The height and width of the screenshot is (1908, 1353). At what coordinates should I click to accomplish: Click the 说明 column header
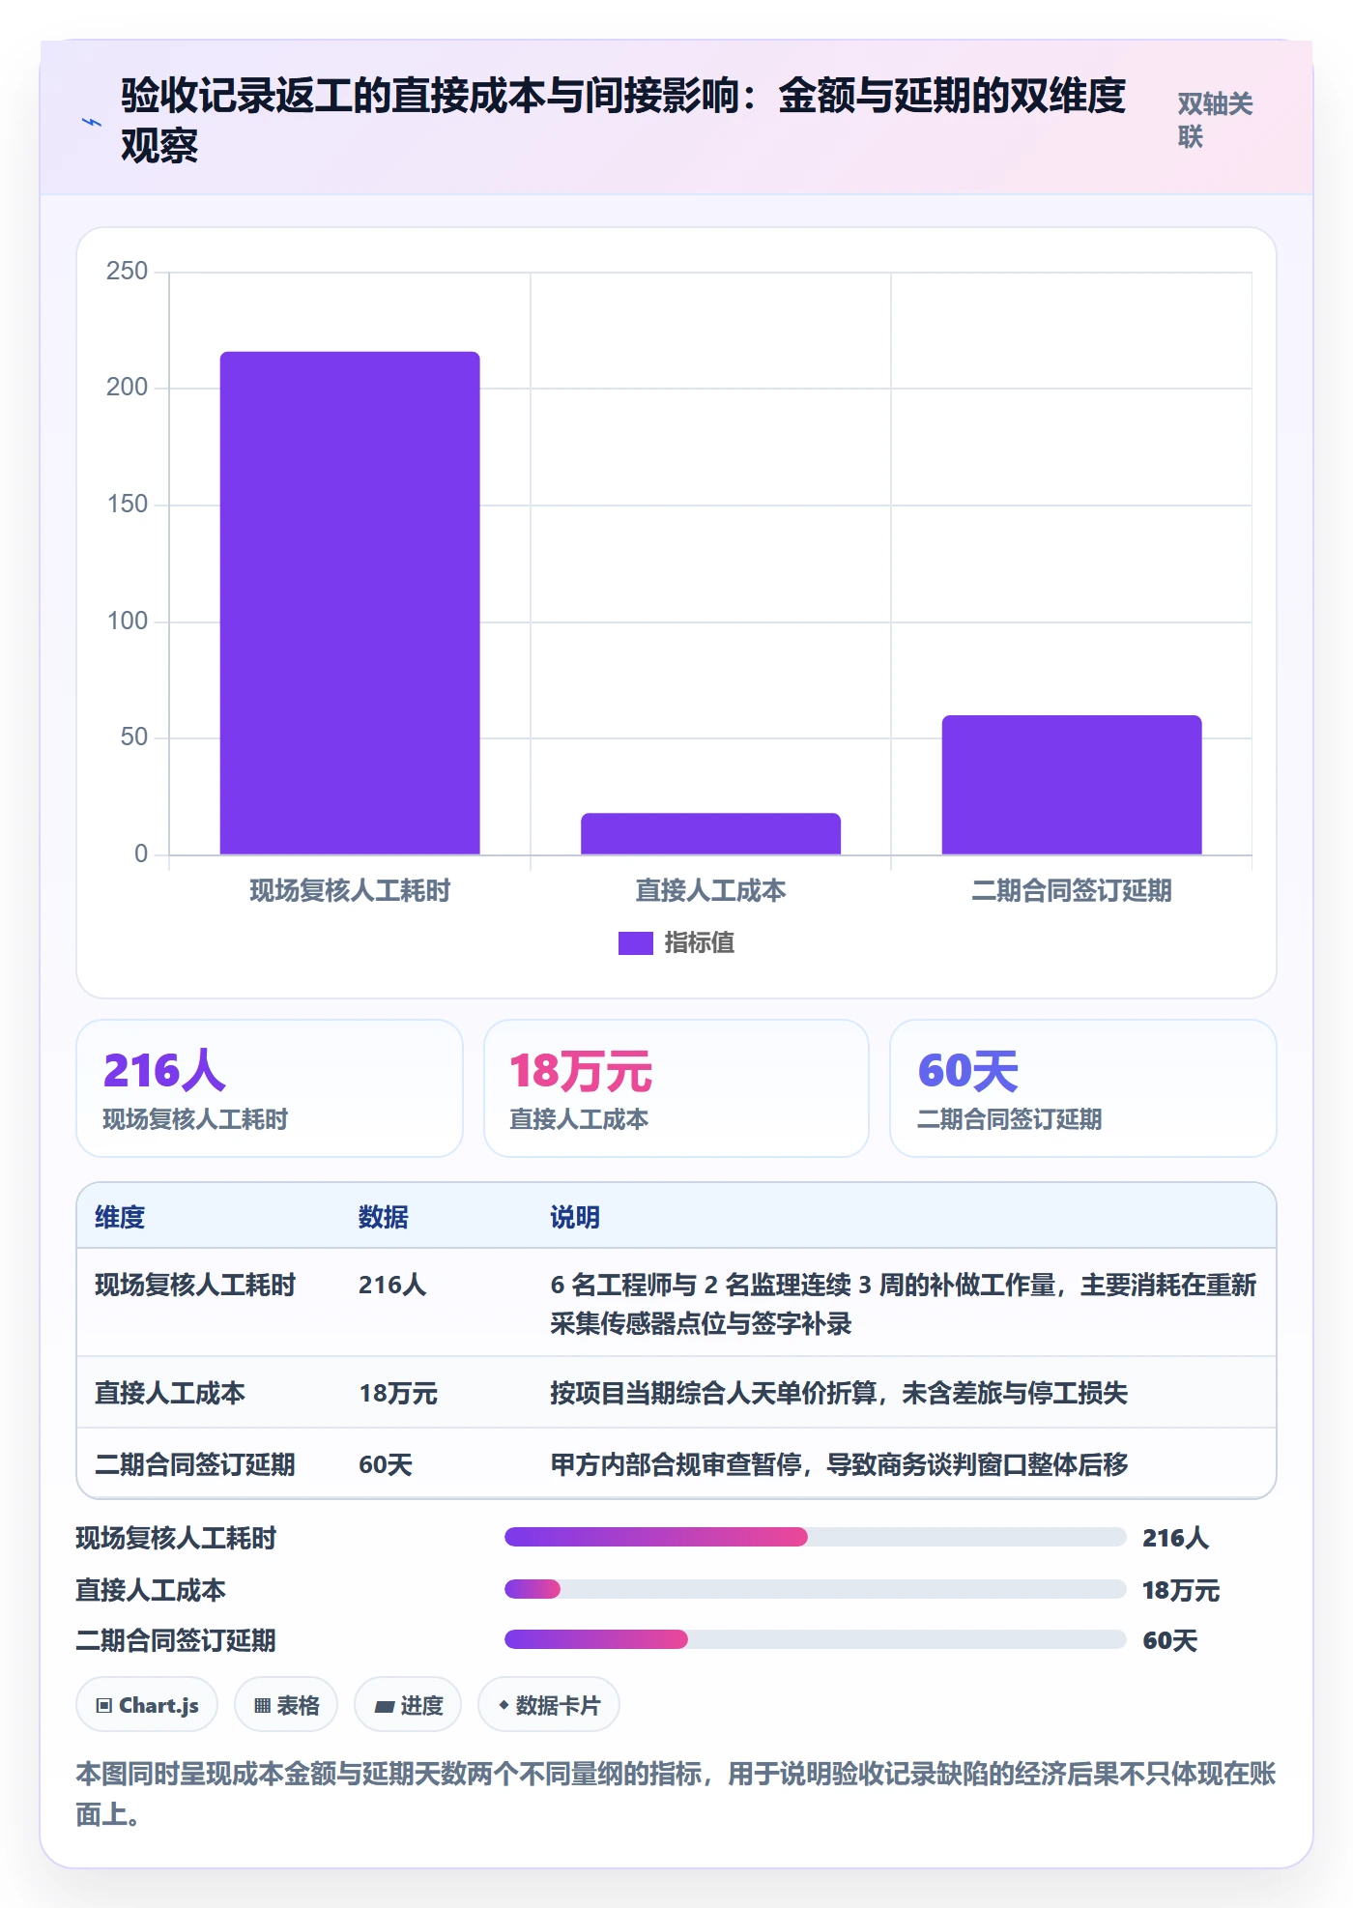(x=575, y=1217)
